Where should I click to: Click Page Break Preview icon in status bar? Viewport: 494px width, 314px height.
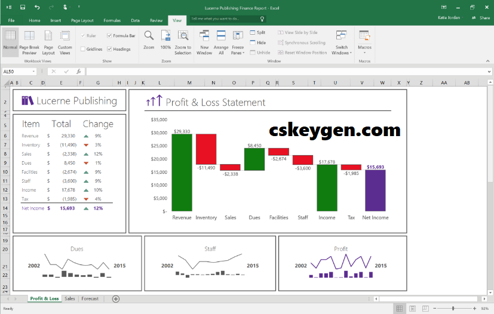pyautogui.click(x=425, y=309)
